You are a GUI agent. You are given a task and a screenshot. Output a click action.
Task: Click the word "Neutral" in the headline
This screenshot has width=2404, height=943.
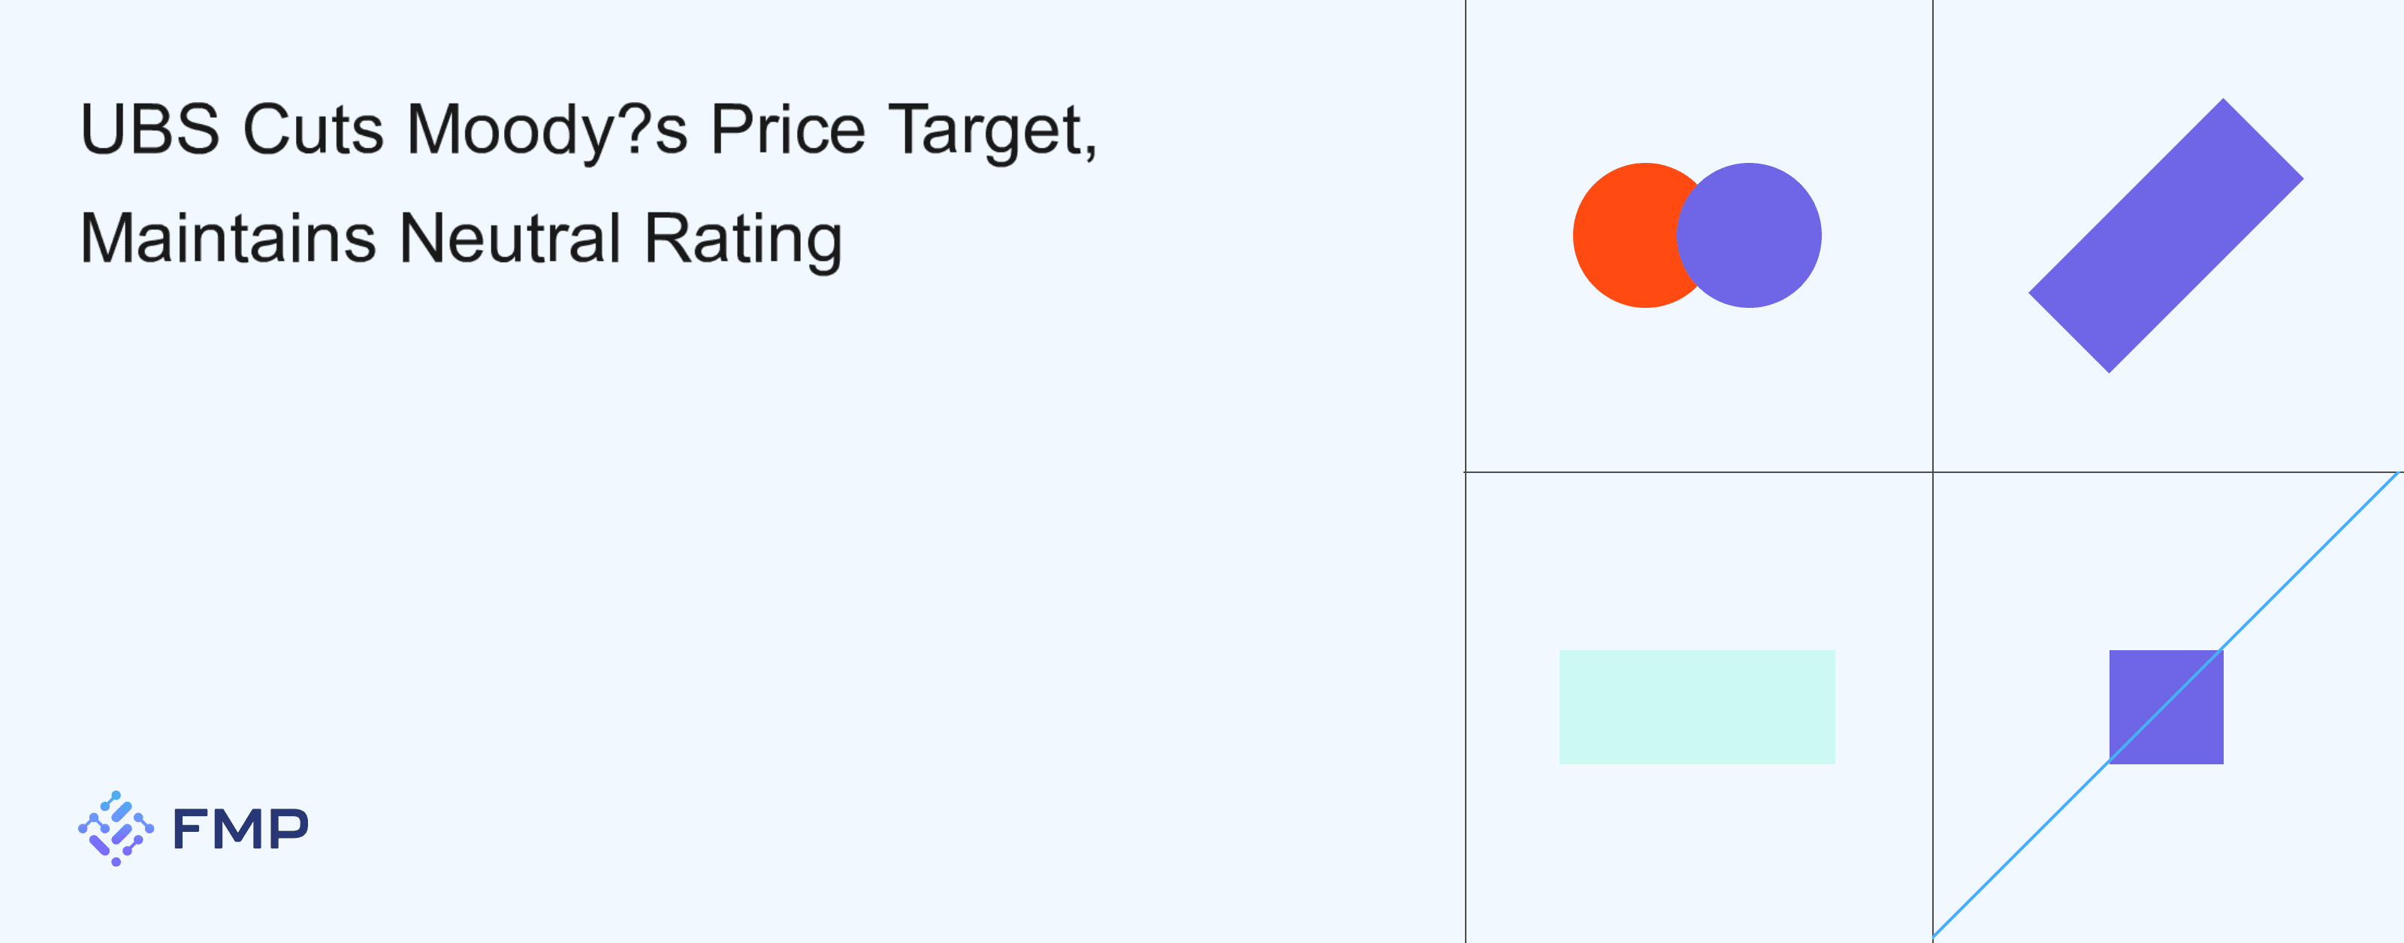pos(509,239)
